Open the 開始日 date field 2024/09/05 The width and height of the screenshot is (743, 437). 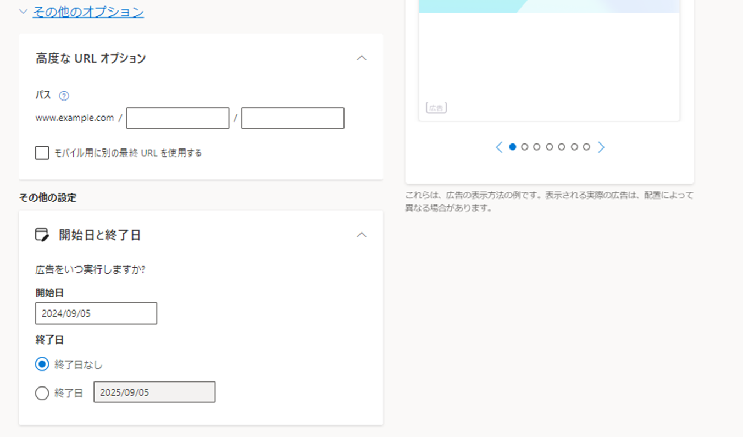(x=96, y=313)
